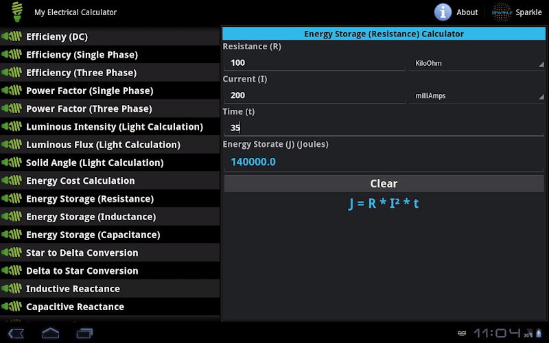The image size is (549, 343).
Task: Tap the formula text J = R * I² * t
Action: tap(384, 203)
